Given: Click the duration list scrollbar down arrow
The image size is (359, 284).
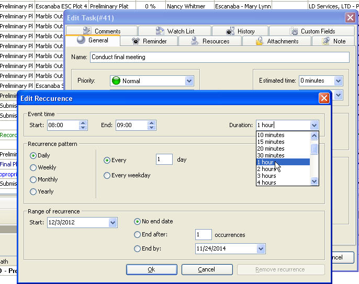Looking at the screenshot, I should pyautogui.click(x=314, y=181).
